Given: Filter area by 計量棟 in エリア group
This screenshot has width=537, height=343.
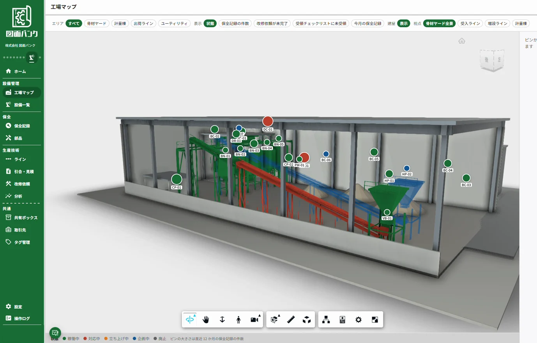Looking at the screenshot, I should click(120, 24).
